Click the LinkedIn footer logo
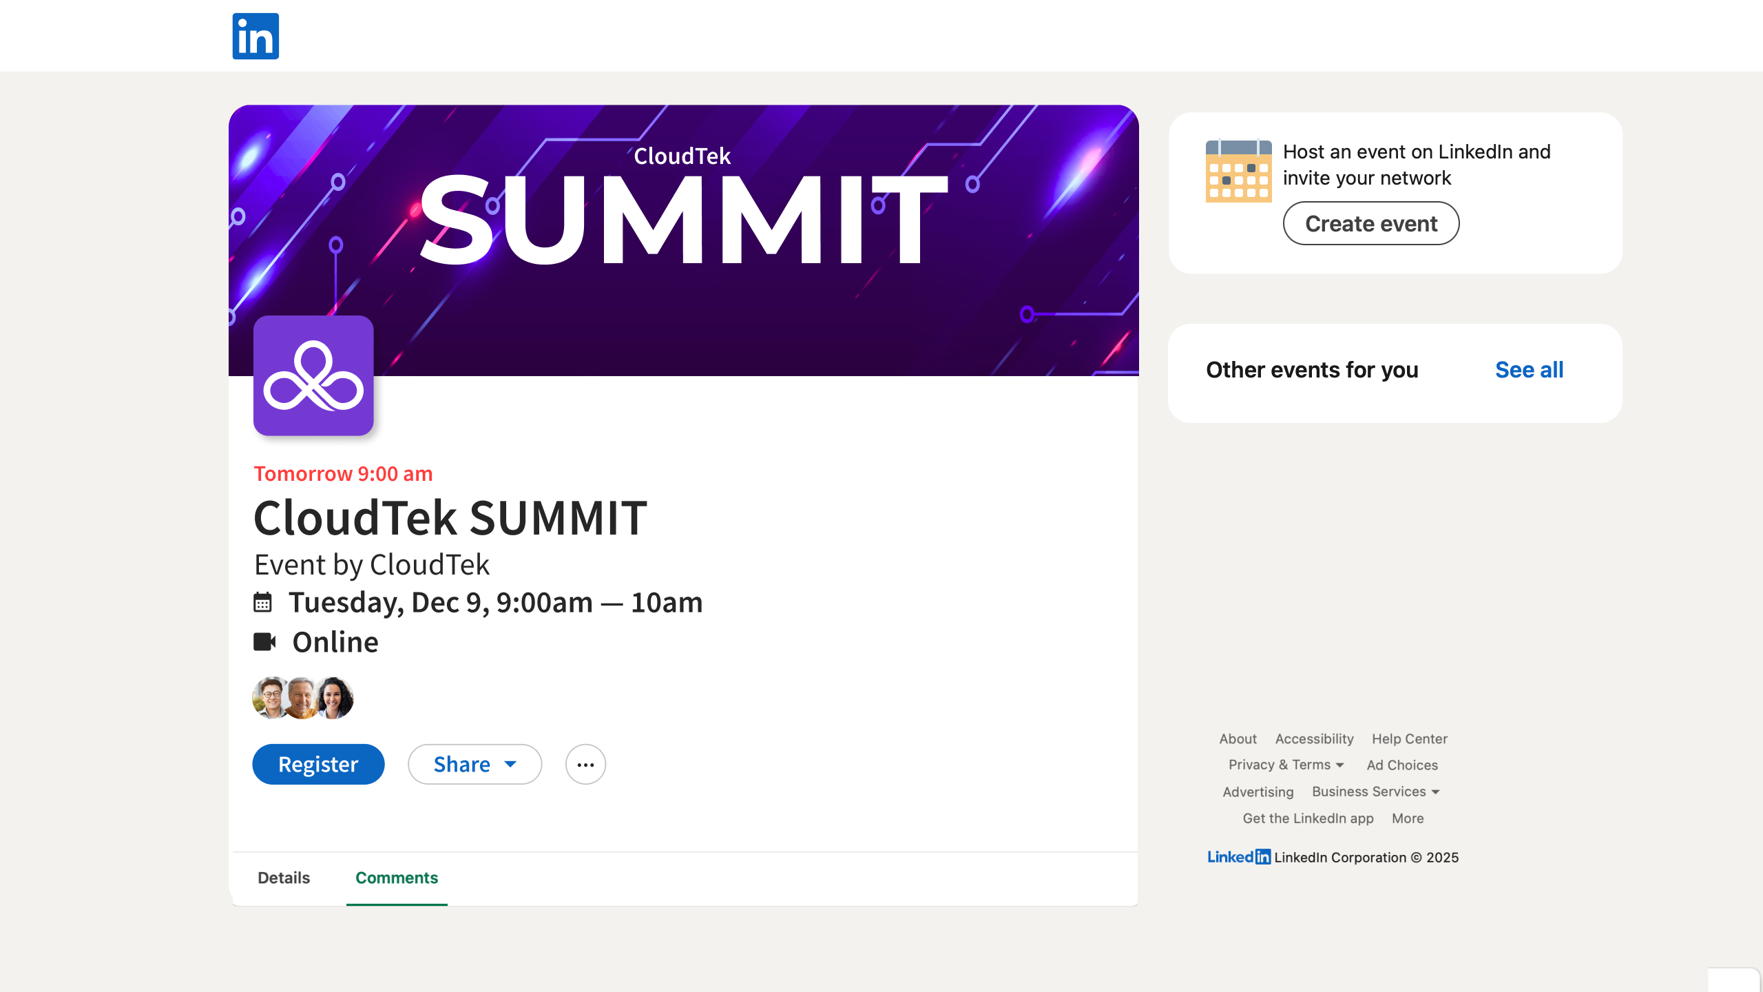1763x992 pixels. (x=1238, y=857)
